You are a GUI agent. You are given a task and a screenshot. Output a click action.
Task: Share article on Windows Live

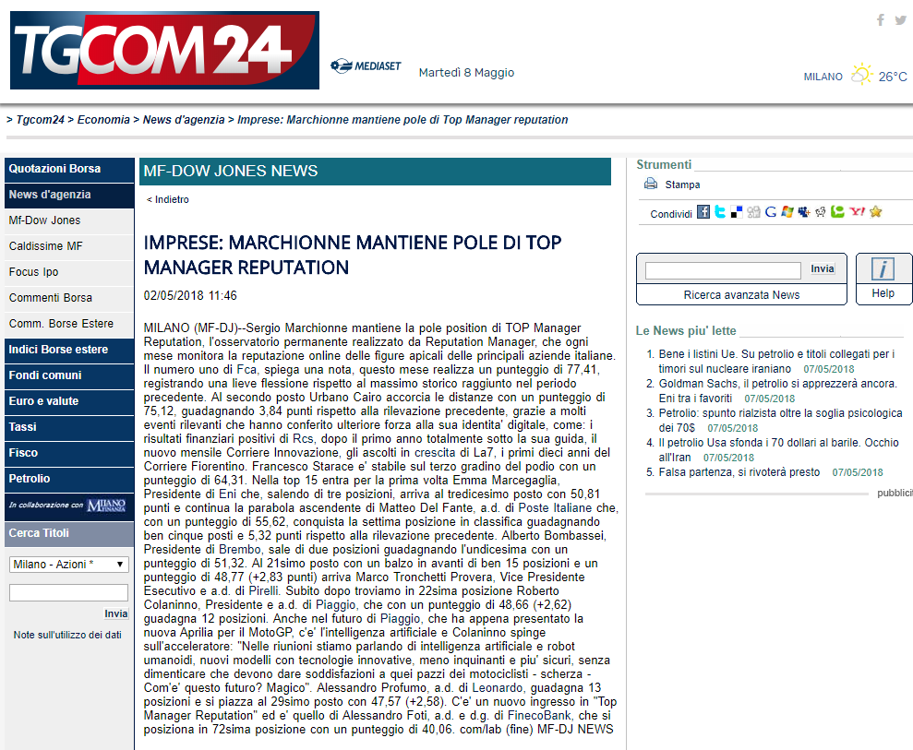787,212
